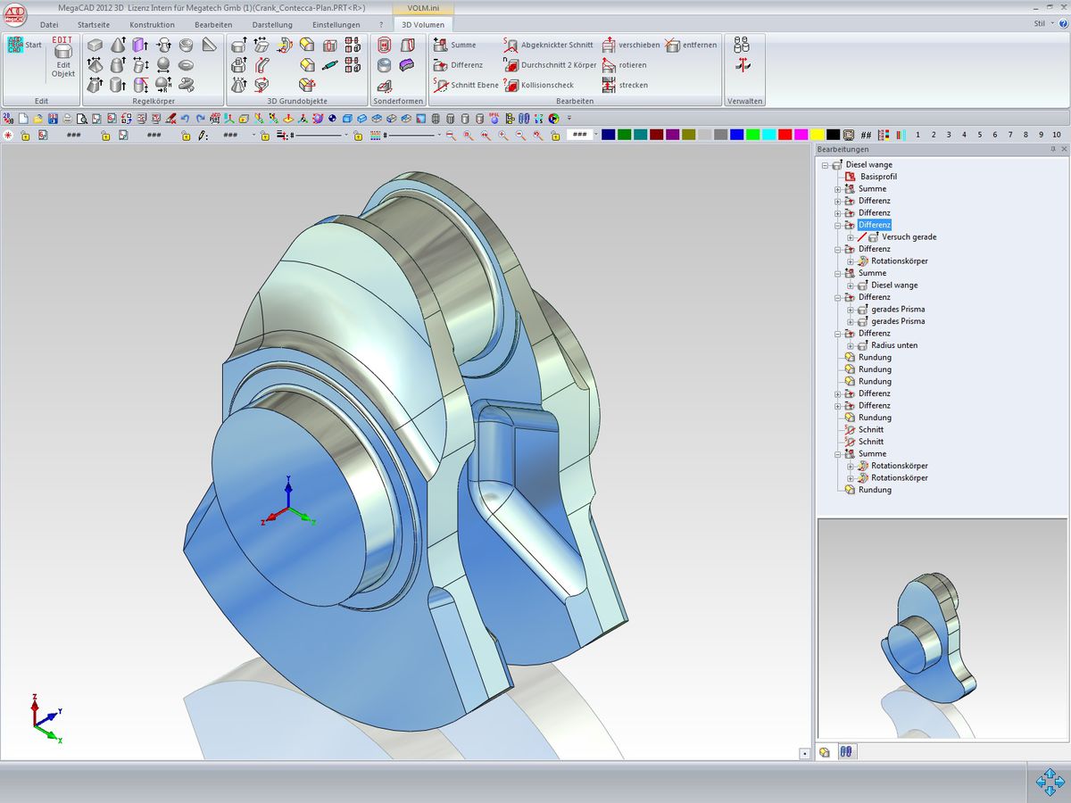Expand the Versuch gerade tree node
The height and width of the screenshot is (803, 1071).
point(851,237)
